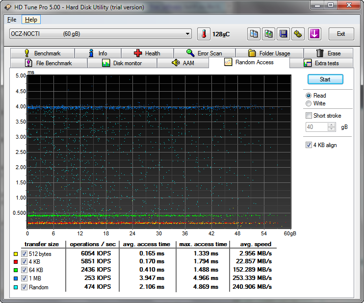This screenshot has width=364, height=303.
Task: Switch to the Info tab
Action: point(98,53)
